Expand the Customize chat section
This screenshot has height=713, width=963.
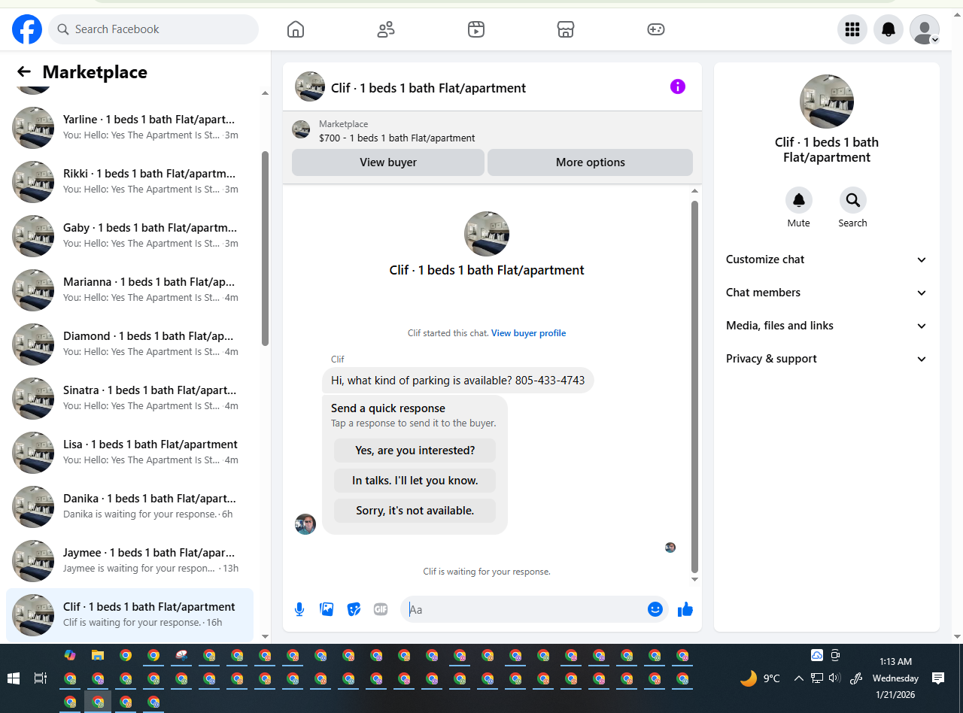pos(826,259)
